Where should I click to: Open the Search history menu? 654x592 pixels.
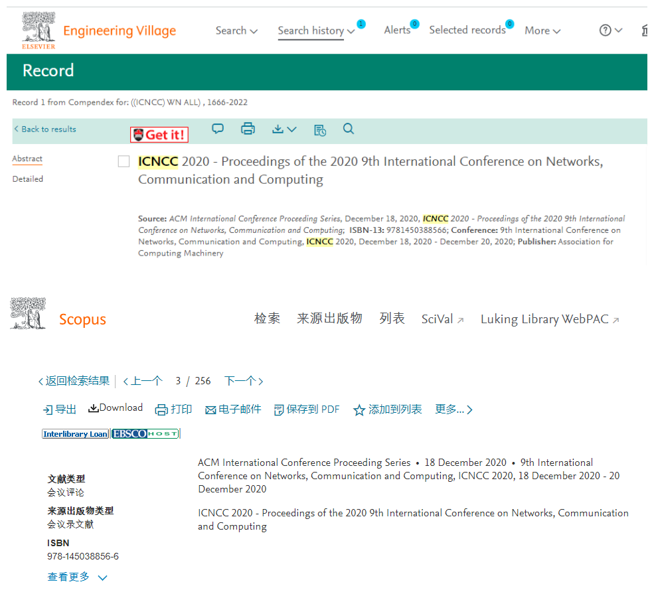[316, 31]
